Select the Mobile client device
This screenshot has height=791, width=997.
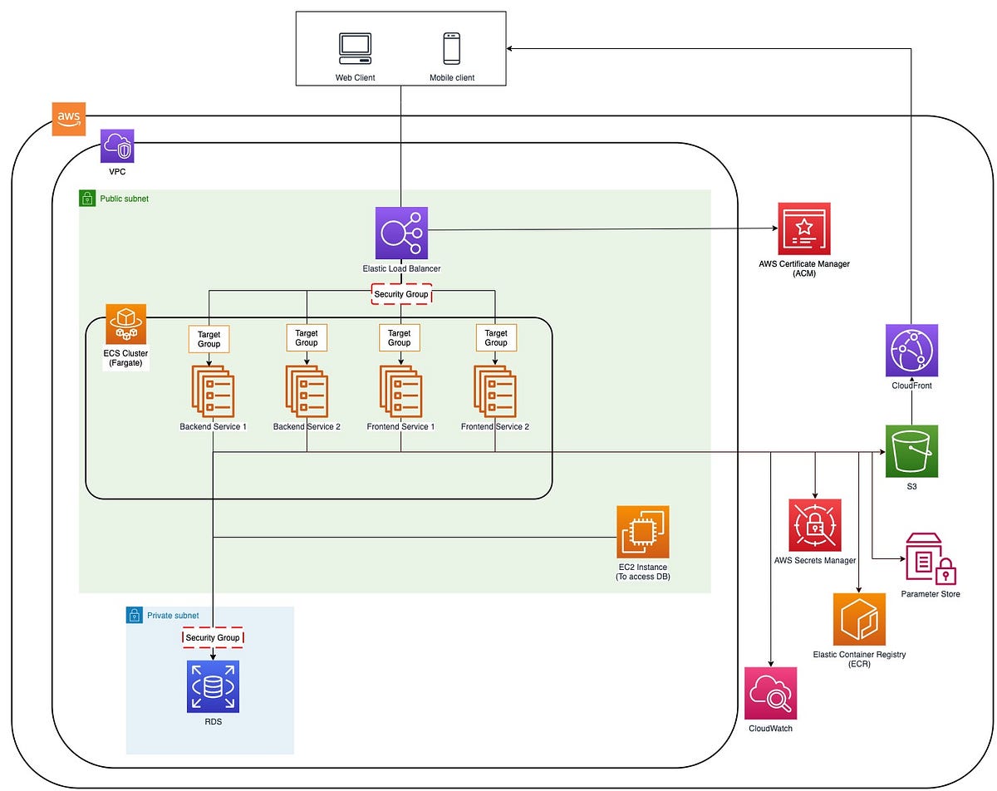tap(452, 47)
